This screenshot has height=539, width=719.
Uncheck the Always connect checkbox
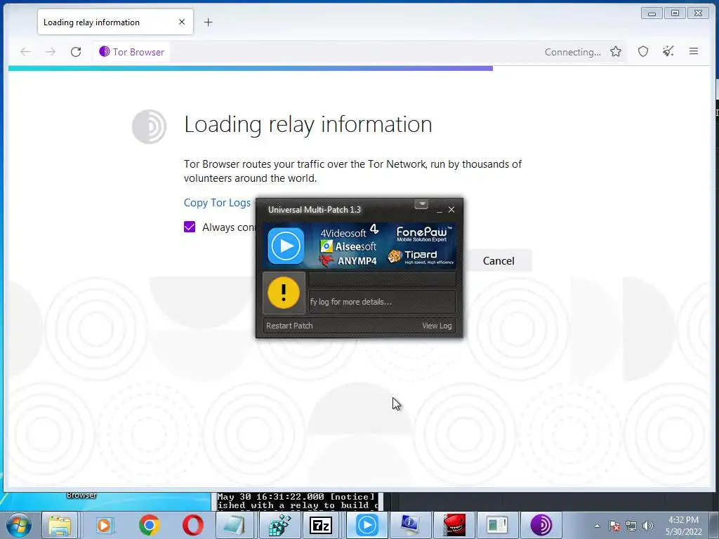click(x=190, y=227)
